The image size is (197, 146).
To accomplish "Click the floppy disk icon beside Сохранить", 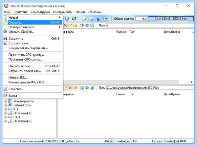I will (5, 38).
